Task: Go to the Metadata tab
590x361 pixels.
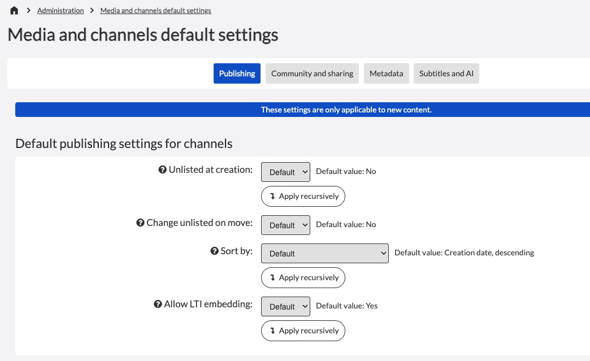Action: 386,73
